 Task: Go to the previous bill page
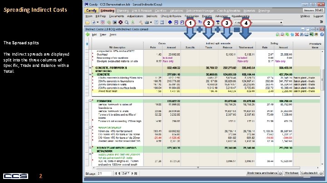click(x=119, y=173)
